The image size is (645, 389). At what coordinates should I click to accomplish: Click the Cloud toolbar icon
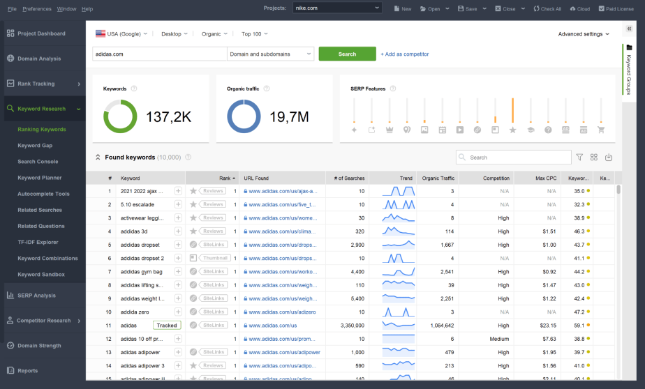580,8
